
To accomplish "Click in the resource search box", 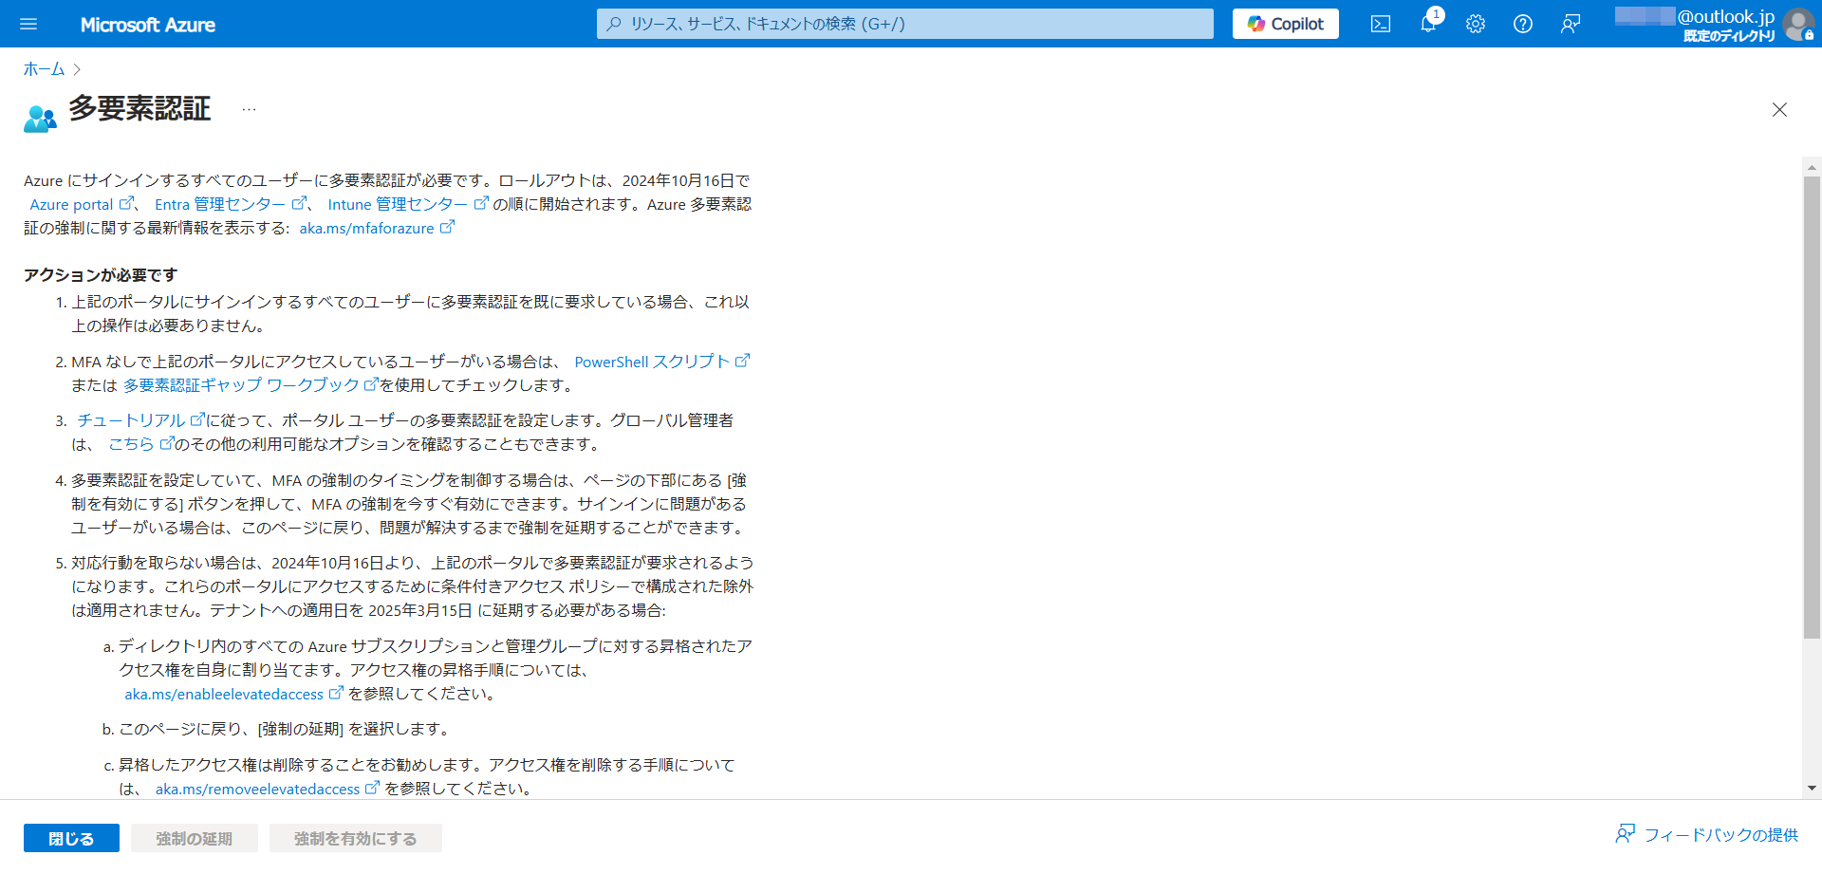I will [904, 24].
